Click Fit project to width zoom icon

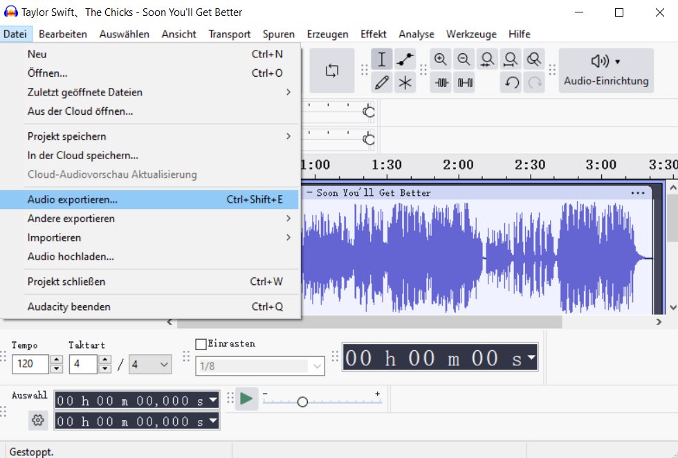(511, 59)
